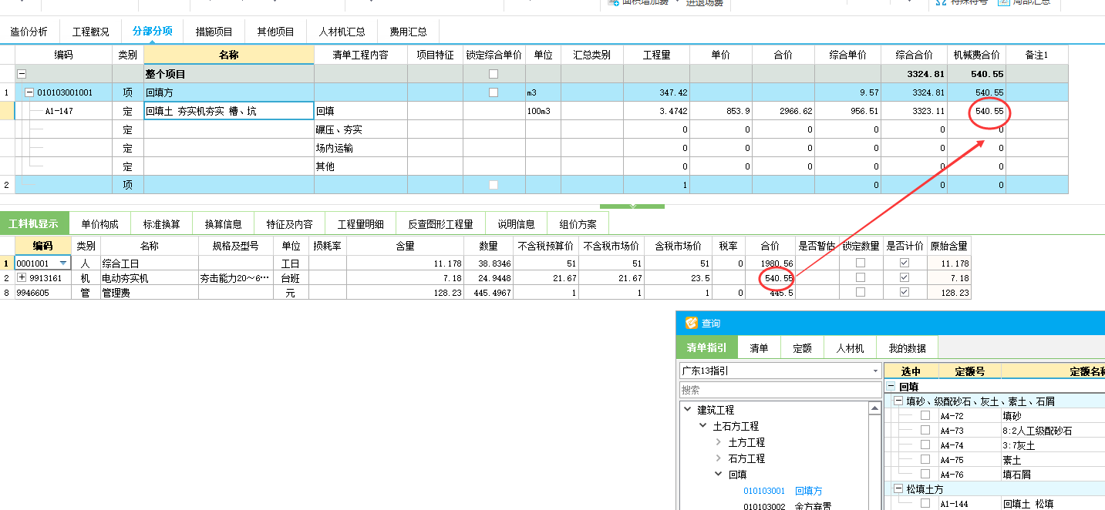The image size is (1105, 510).
Task: Collapse the 建筑工程 tree node
Action: 688,410
